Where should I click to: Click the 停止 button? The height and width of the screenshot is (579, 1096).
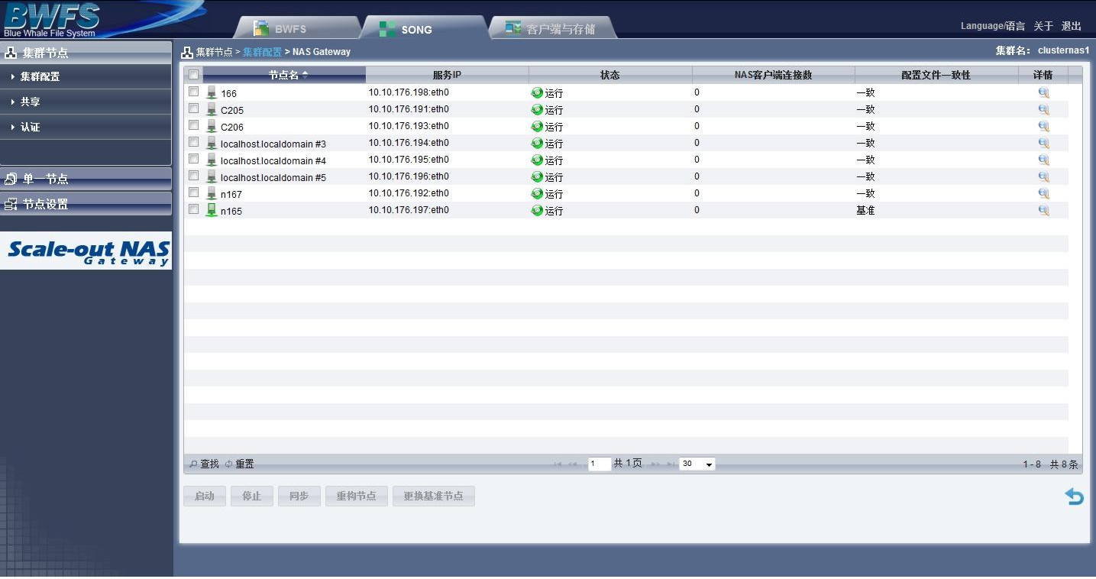coord(252,496)
